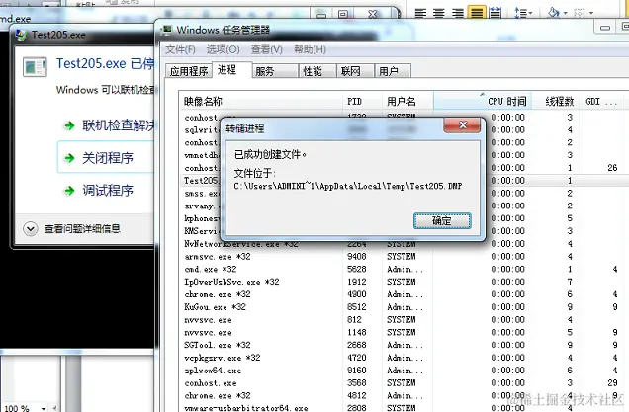Select the vmware-usbarbitrator64.exe process row
Screen dimensions: 629x412
tap(402, 408)
